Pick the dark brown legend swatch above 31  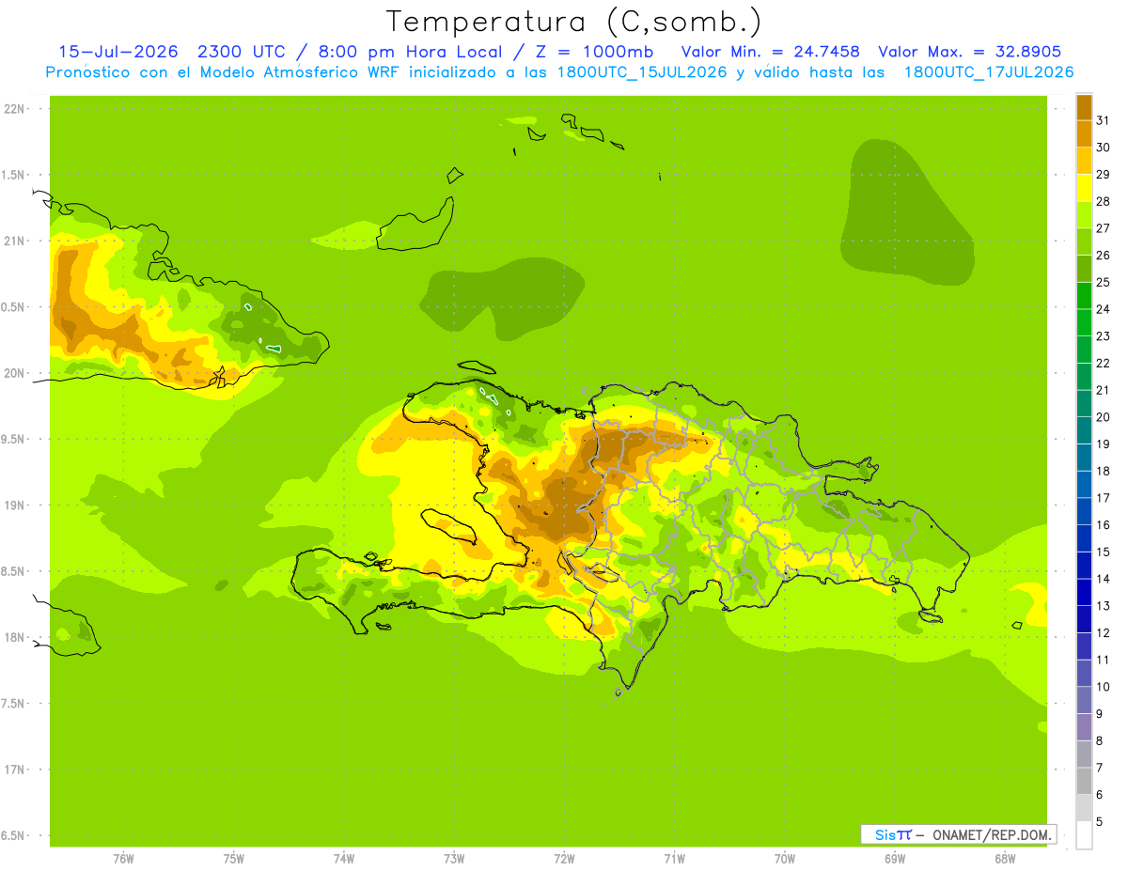(x=1084, y=107)
